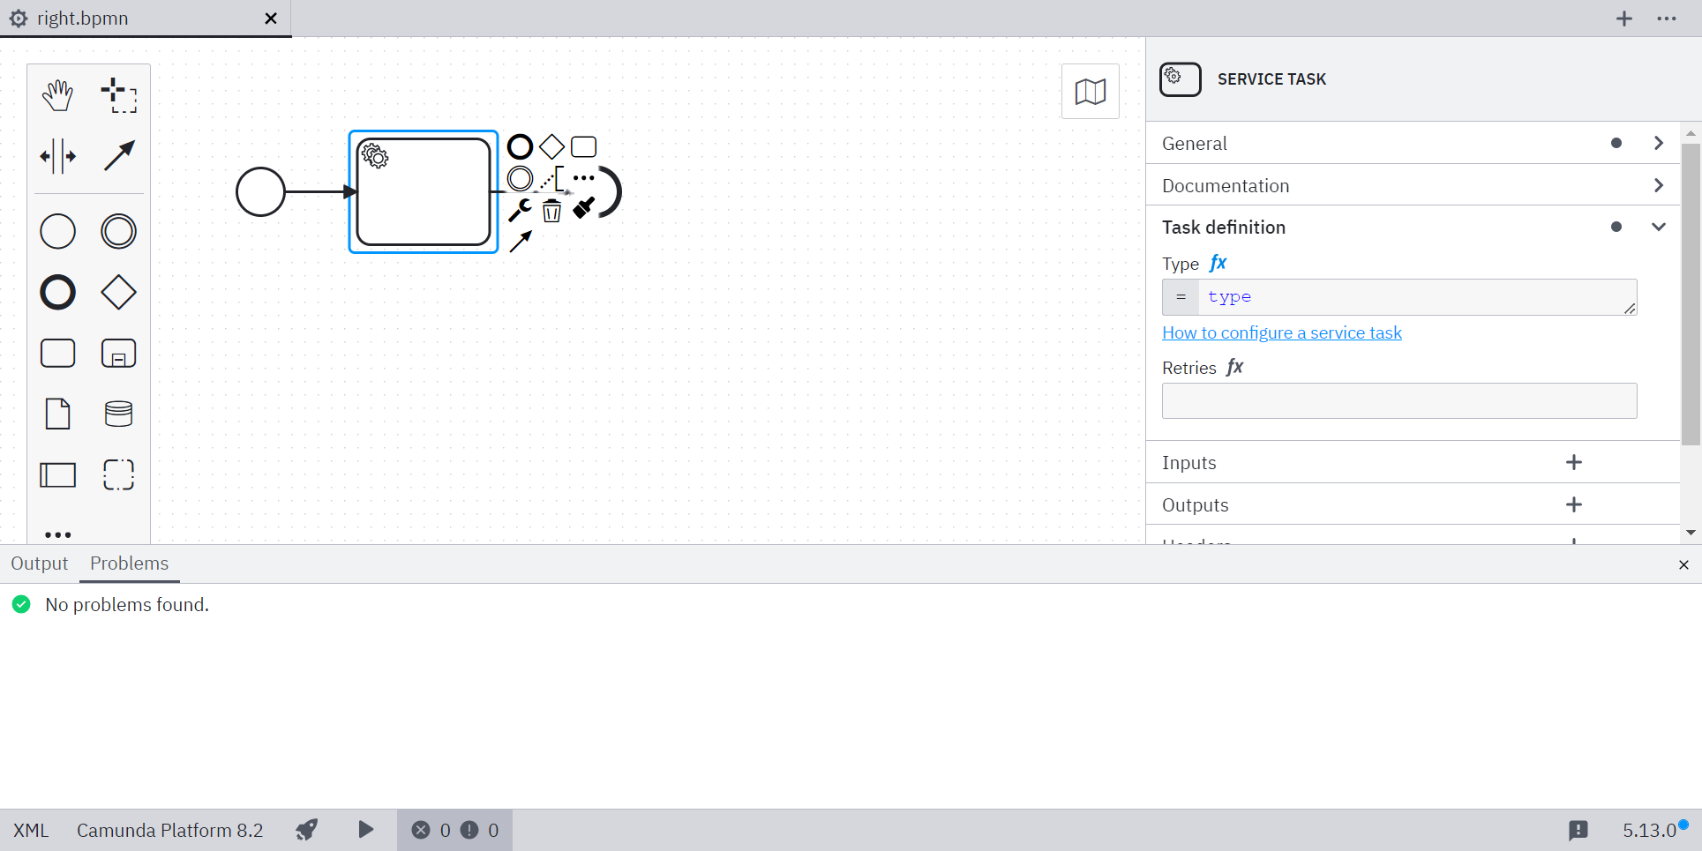
Task: Switch to XML view
Action: 31,830
